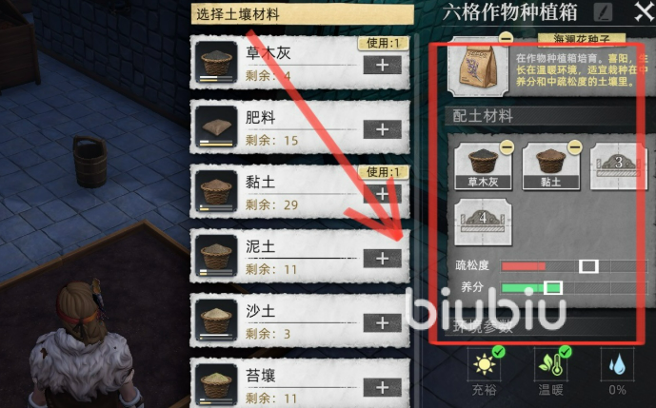The width and height of the screenshot is (656, 408).
Task: Click the 充裕 sunlight status icon
Action: click(485, 363)
